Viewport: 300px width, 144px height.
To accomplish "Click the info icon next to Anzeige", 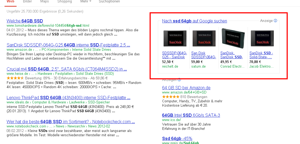I will [x=275, y=21].
